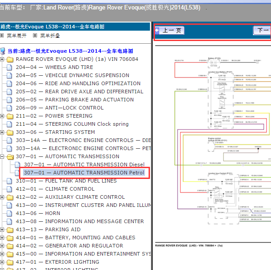The height and width of the screenshot is (270, 271).
Task: Click page icon of 412-01 CLIMATE CONTROL
Action: (9, 189)
